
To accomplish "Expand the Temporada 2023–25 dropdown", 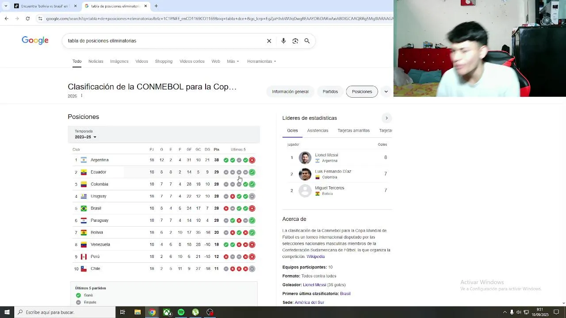I will click(x=85, y=137).
